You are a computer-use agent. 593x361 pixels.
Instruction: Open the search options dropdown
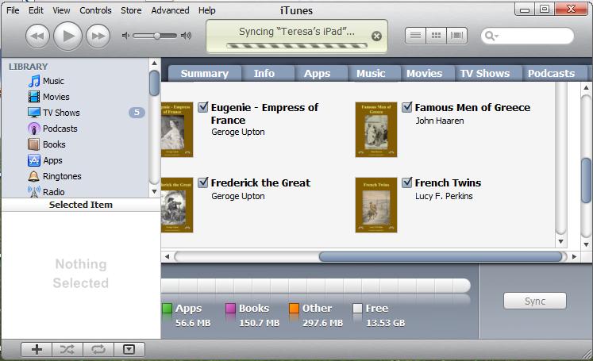pos(491,36)
